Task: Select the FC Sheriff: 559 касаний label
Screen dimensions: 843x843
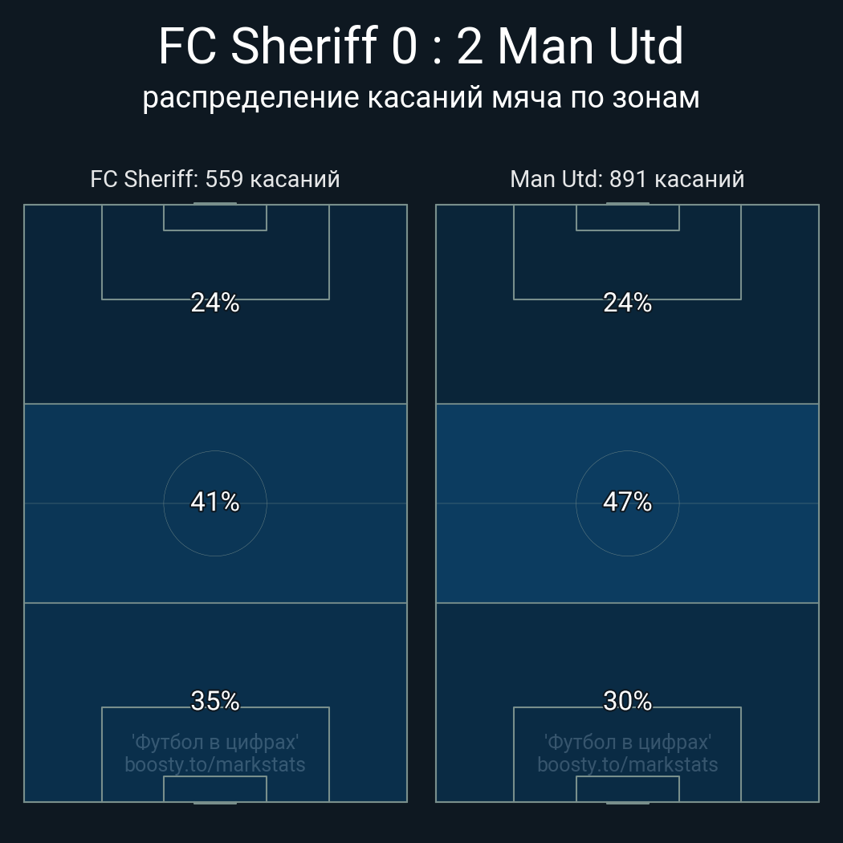Action: coord(215,180)
